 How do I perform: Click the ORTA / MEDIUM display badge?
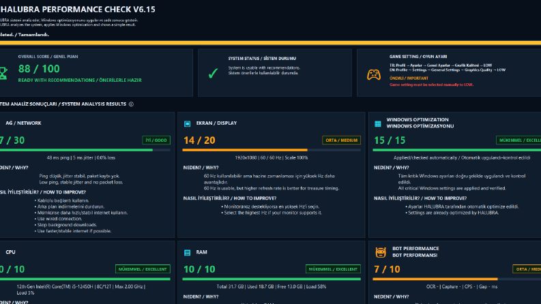pyautogui.click(x=341, y=140)
